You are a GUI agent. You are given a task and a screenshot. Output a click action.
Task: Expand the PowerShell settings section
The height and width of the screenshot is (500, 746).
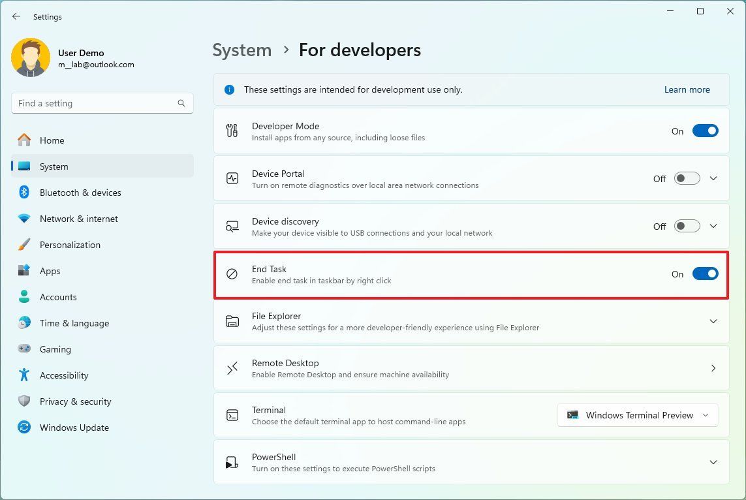[713, 462]
